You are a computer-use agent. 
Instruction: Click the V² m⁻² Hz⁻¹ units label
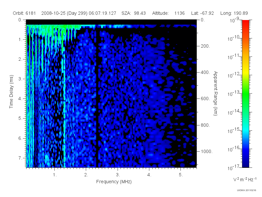245,179
